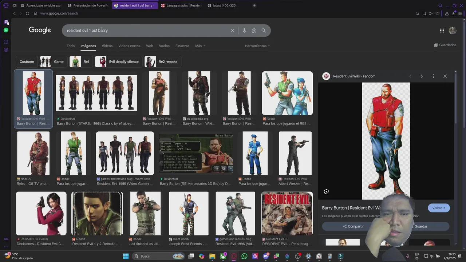This screenshot has width=466, height=262.
Task: Open Resident Evil Center Decisiones thumbnail
Action: click(41, 214)
